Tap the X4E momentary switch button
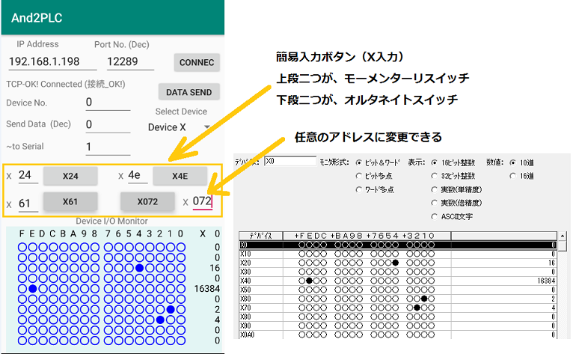The image size is (573, 354). click(180, 176)
